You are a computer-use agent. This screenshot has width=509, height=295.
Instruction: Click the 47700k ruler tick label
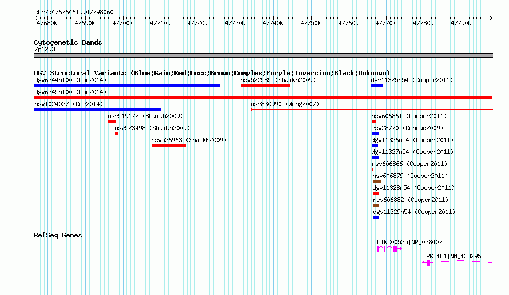(x=122, y=23)
